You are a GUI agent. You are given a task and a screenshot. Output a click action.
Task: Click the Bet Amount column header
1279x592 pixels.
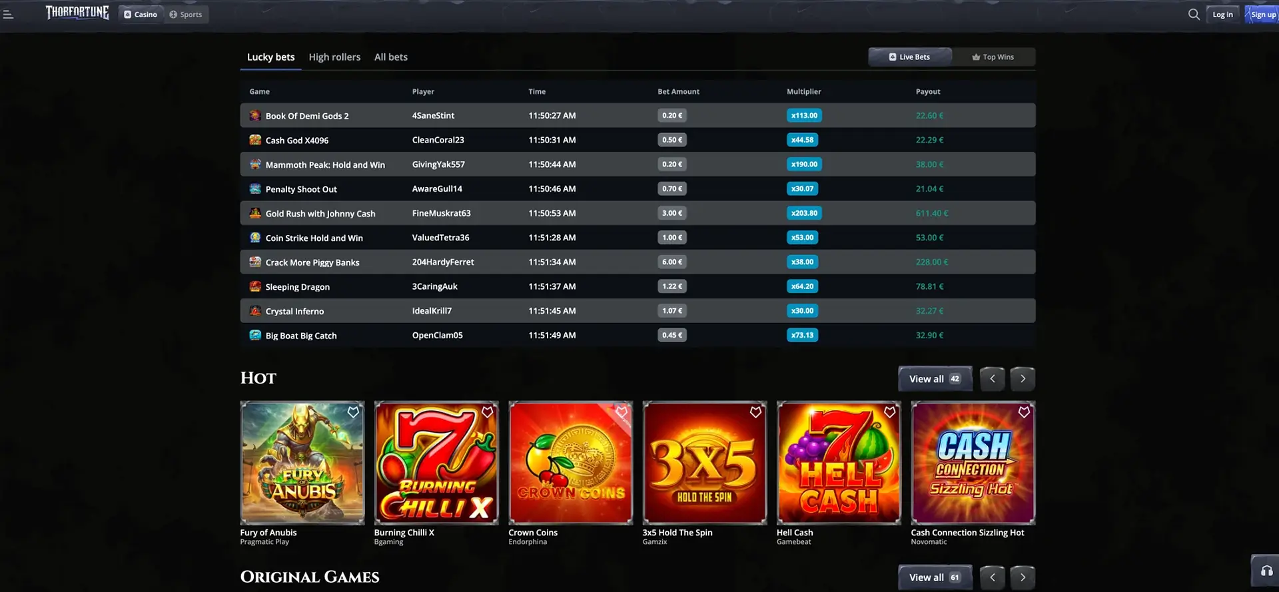(678, 92)
